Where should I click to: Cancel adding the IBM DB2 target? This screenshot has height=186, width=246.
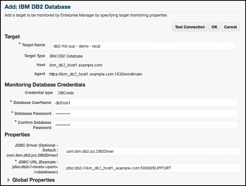coord(230,27)
